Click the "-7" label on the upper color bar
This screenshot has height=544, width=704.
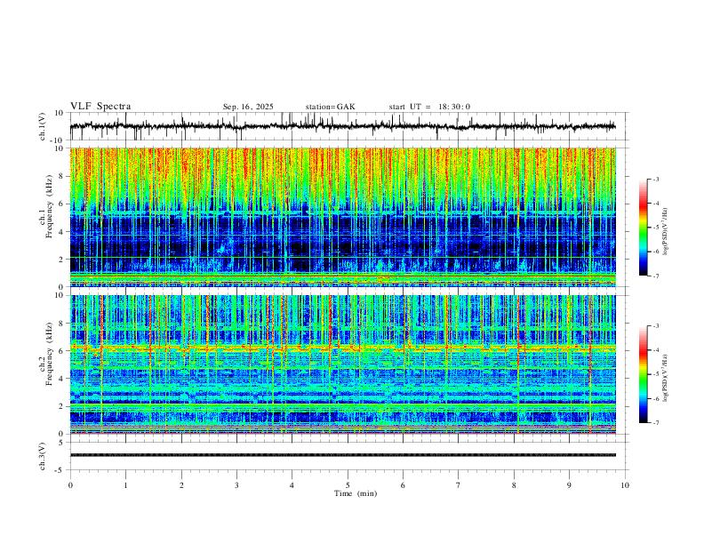tap(655, 276)
